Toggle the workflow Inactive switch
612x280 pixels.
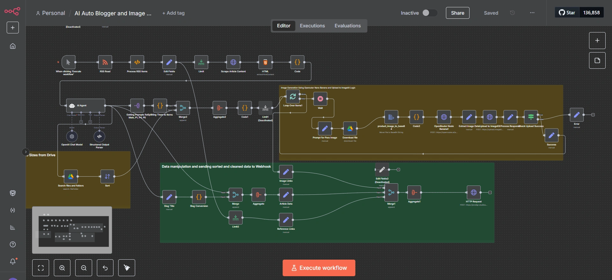pyautogui.click(x=429, y=13)
